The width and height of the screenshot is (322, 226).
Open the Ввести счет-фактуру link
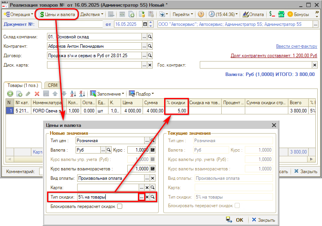(296, 46)
